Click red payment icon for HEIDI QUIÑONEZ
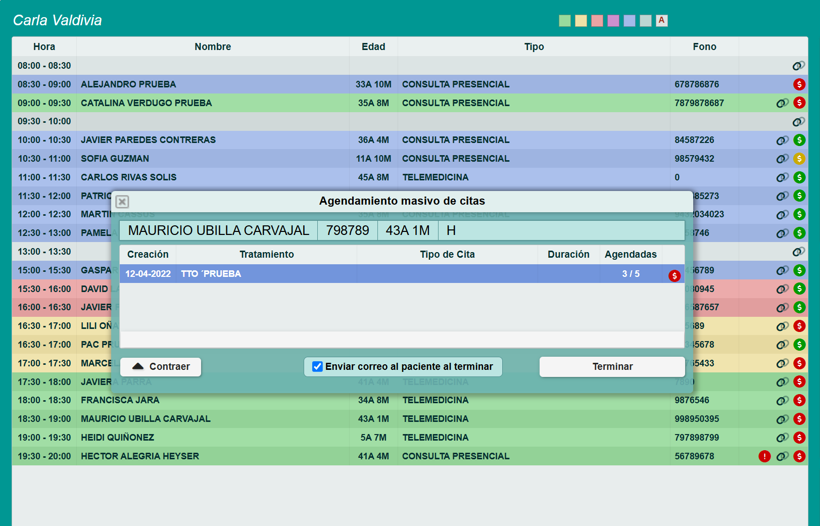 pos(799,438)
